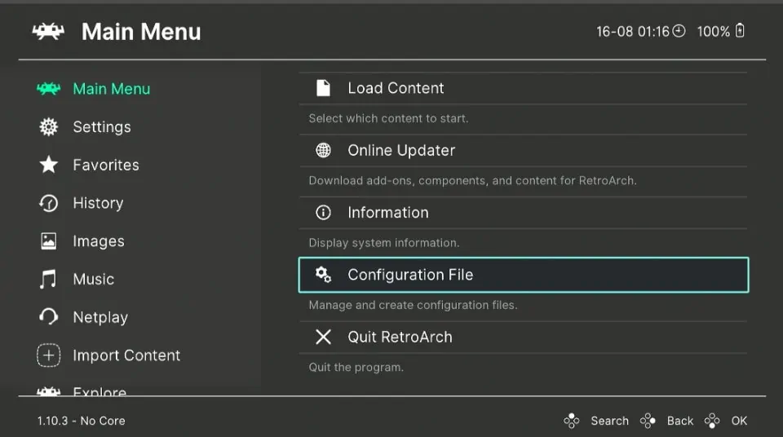
Task: Click the Images picture icon
Action: coord(48,241)
